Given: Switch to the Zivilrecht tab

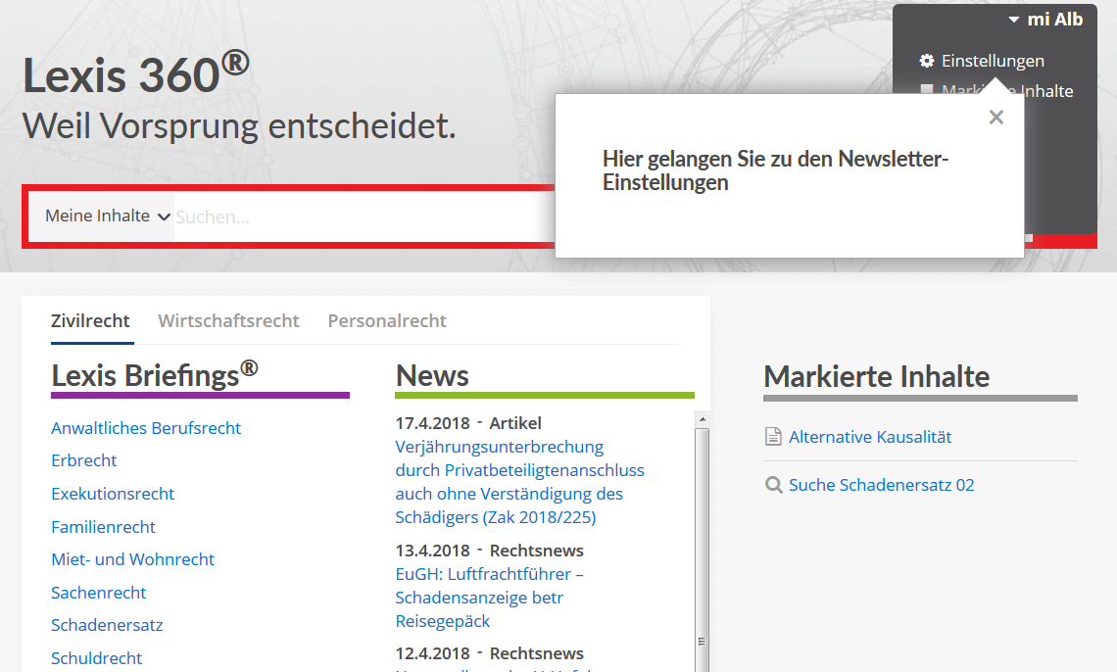Looking at the screenshot, I should pos(90,321).
